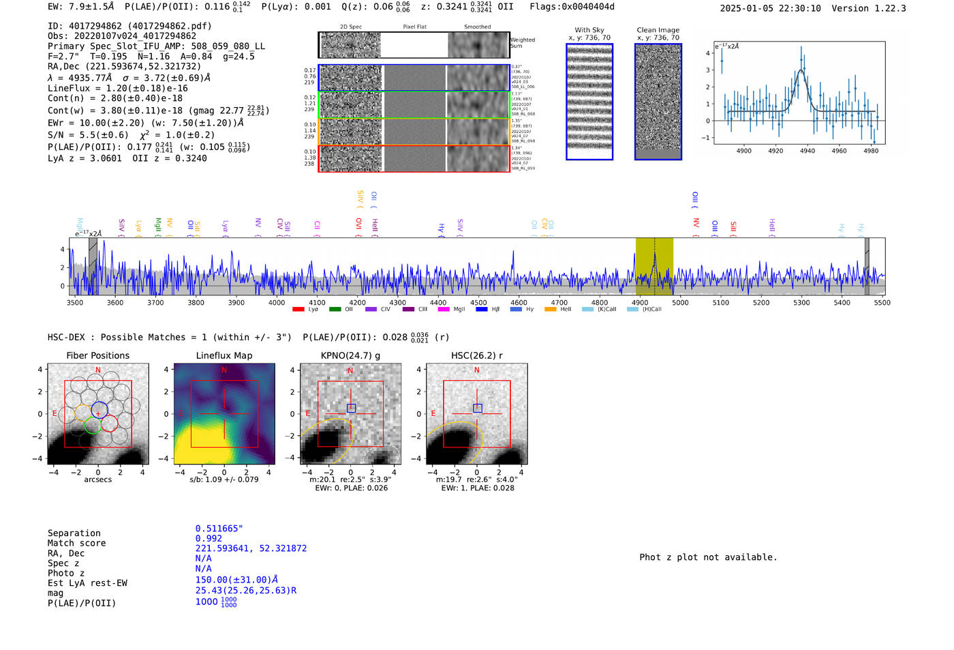Select the Est LyA rest-EW 150.00(±31.00)Å value
Screen dimensions: 954x650
point(236,580)
